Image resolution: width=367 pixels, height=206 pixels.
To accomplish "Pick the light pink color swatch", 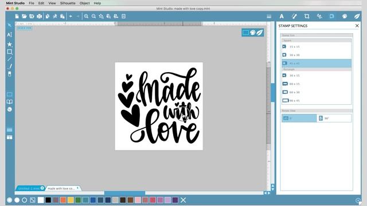I will (x=138, y=200).
